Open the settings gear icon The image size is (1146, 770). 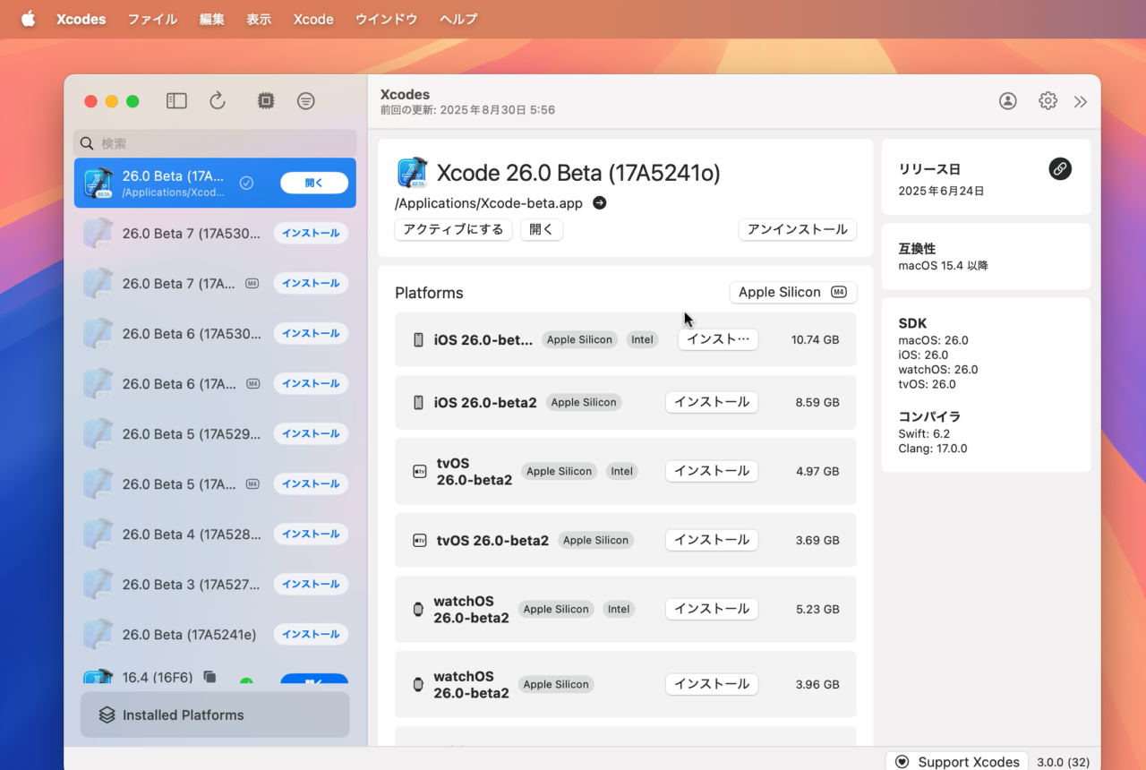click(1048, 100)
